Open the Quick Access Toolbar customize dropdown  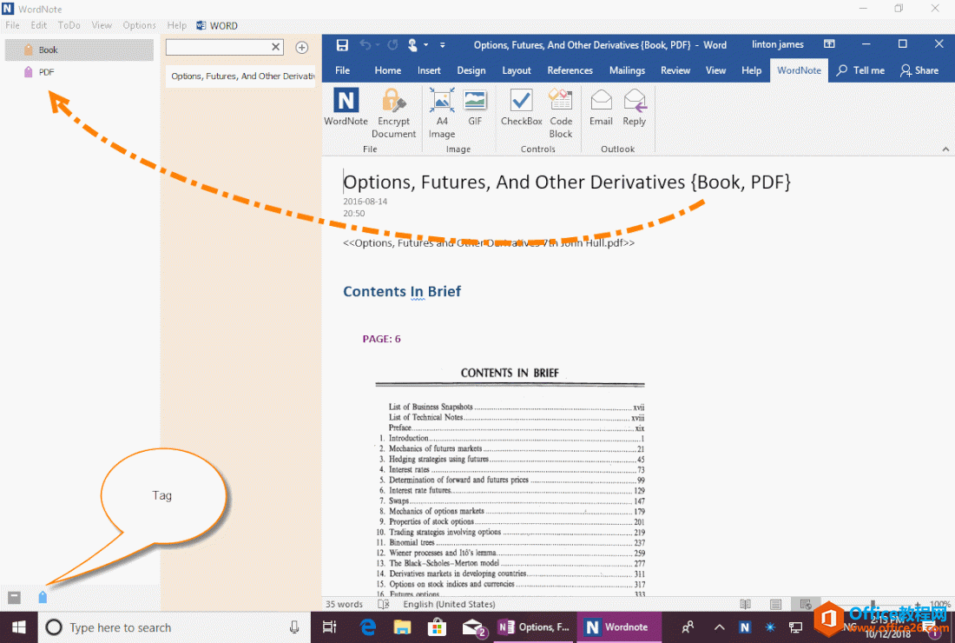pyautogui.click(x=442, y=44)
